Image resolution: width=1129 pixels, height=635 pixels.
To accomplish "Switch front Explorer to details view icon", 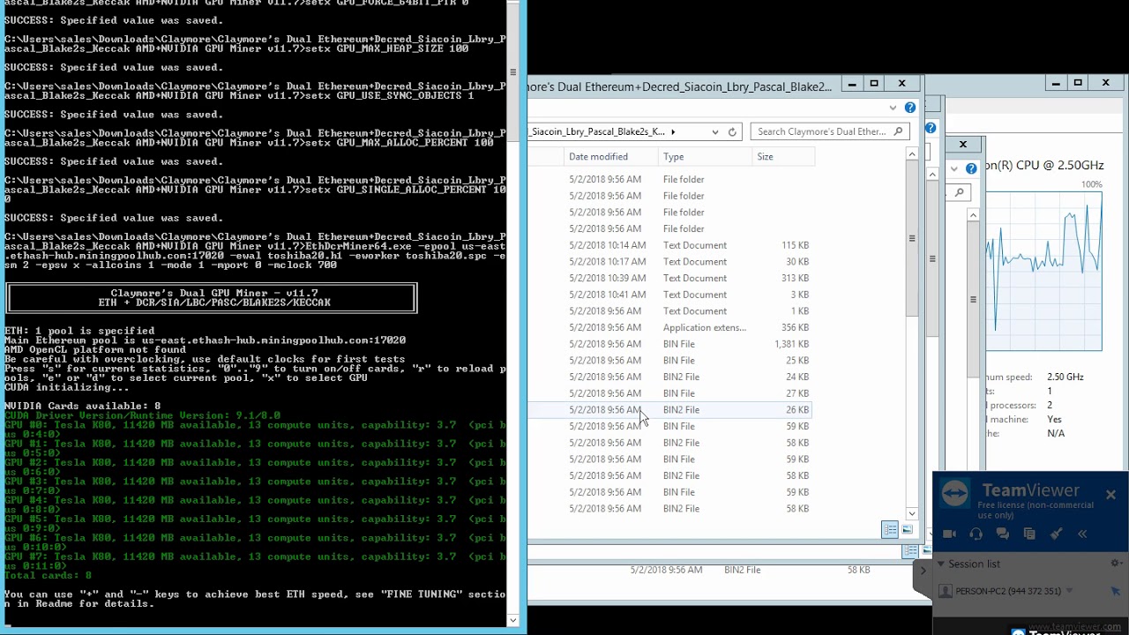I will pos(890,529).
